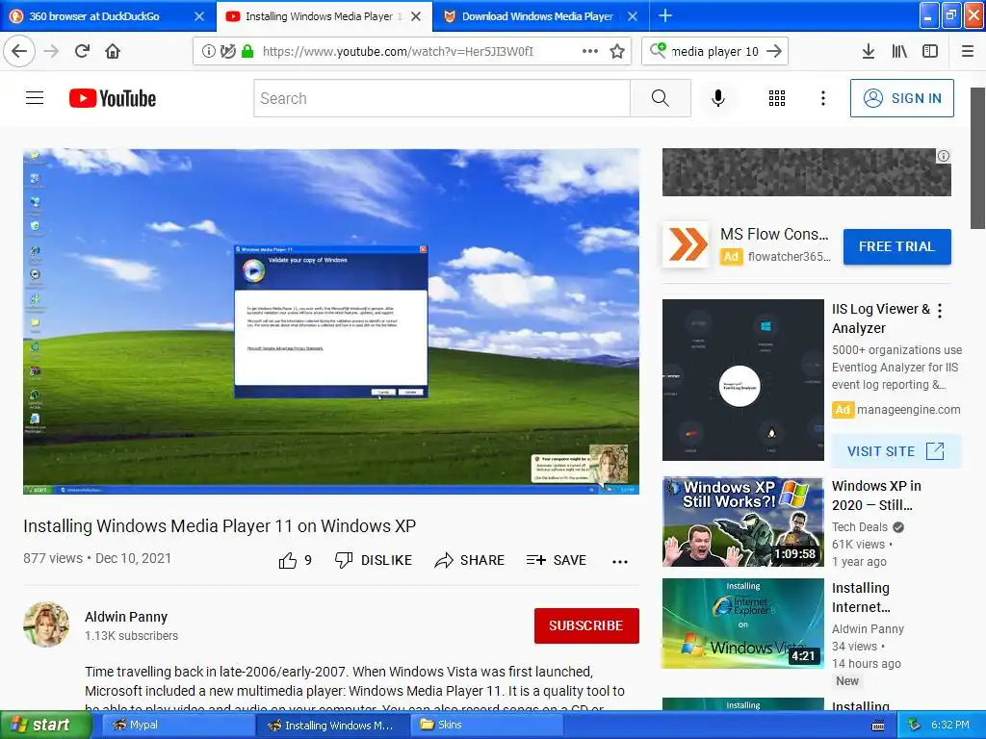The image size is (986, 739).
Task: Click the page vertical scrollbar
Action: pos(977,159)
